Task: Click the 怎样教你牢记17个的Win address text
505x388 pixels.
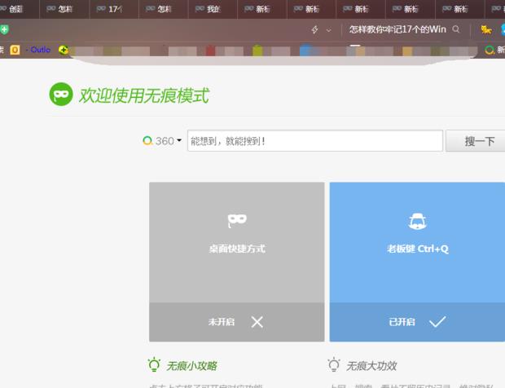Action: tap(397, 29)
